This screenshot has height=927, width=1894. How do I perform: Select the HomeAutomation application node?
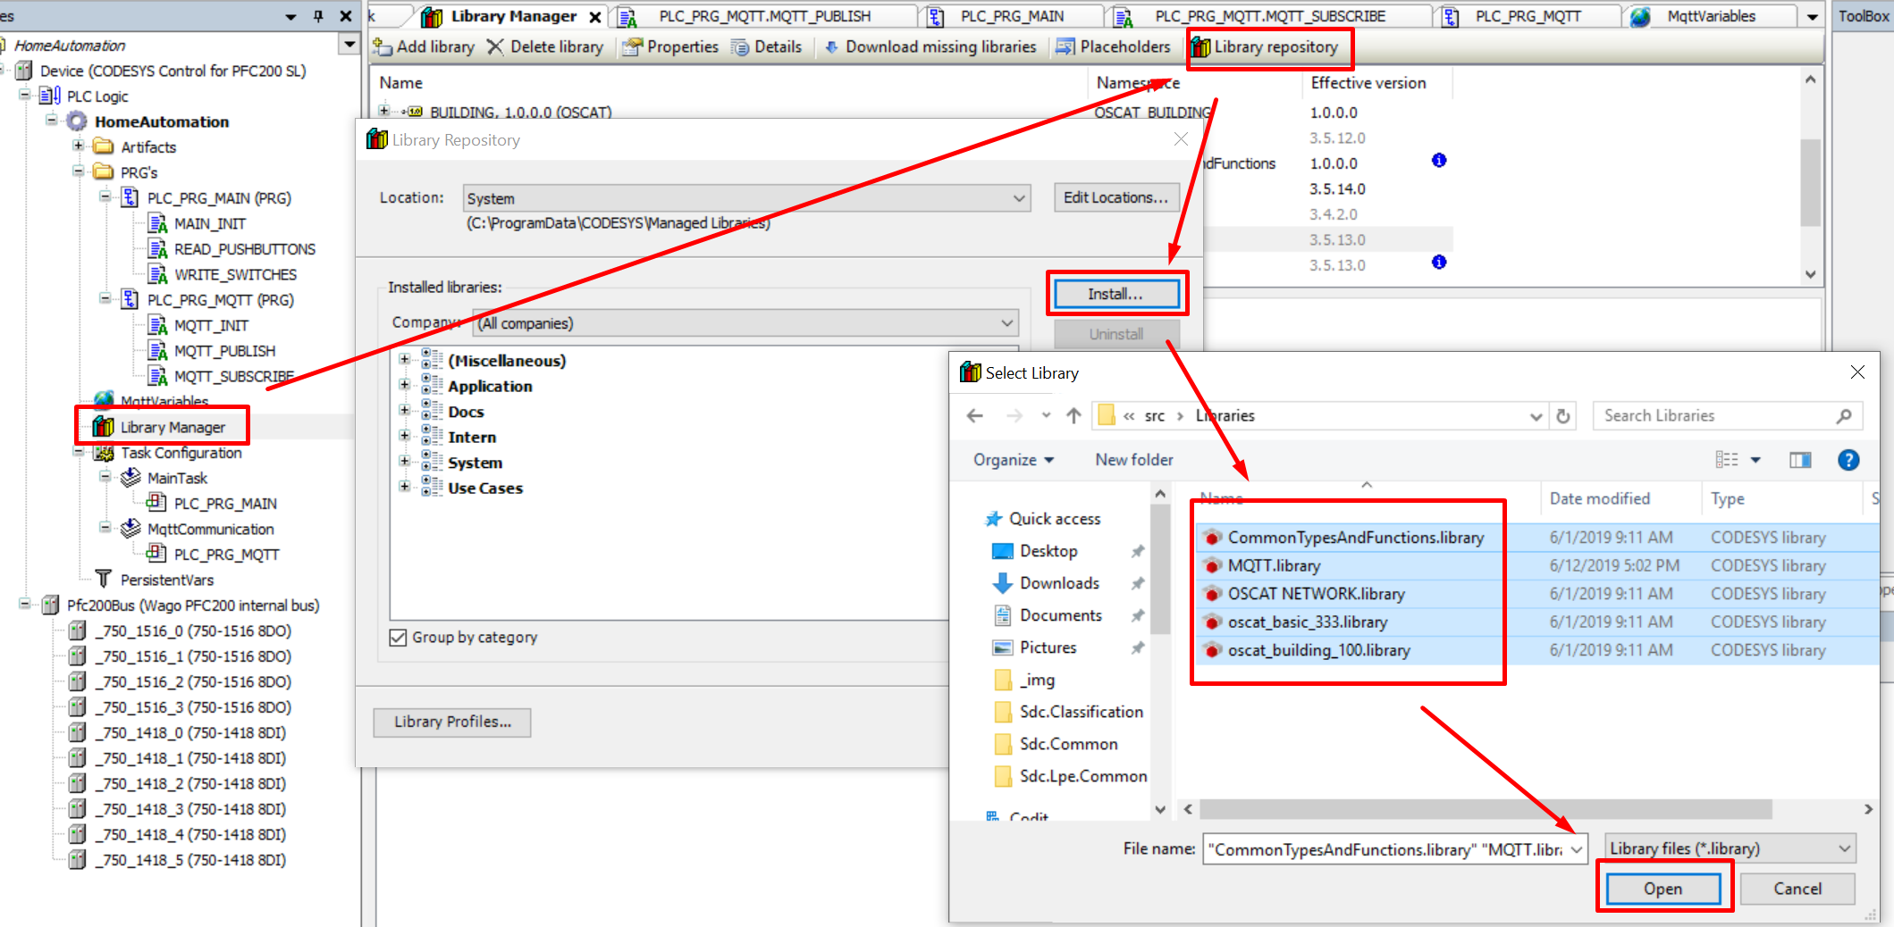coord(162,121)
